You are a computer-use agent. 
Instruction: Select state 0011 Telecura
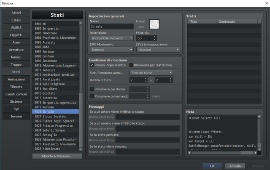pyautogui.click(x=55, y=70)
